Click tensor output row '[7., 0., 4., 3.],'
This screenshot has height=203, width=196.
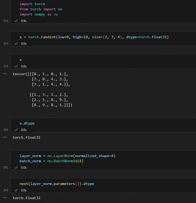coord(50,79)
